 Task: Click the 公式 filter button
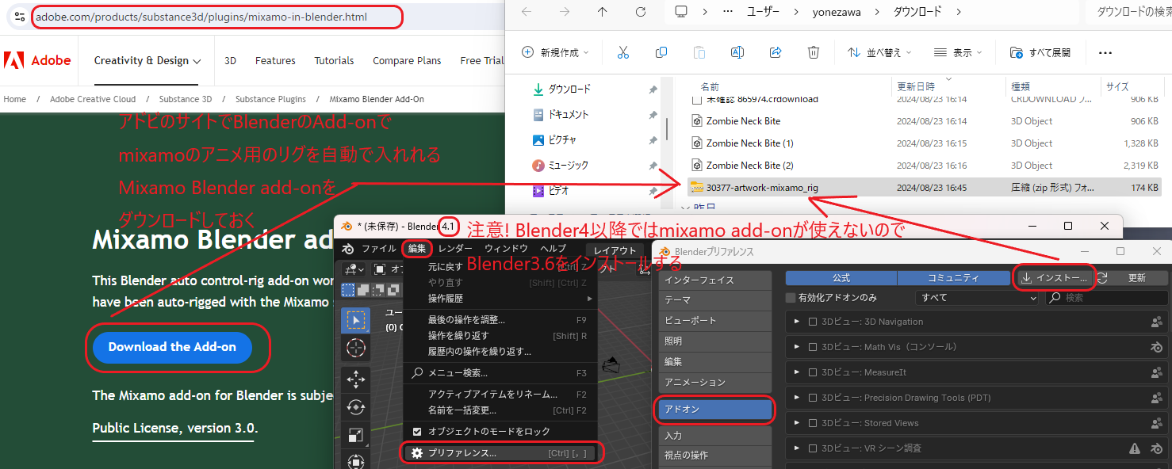coord(841,278)
